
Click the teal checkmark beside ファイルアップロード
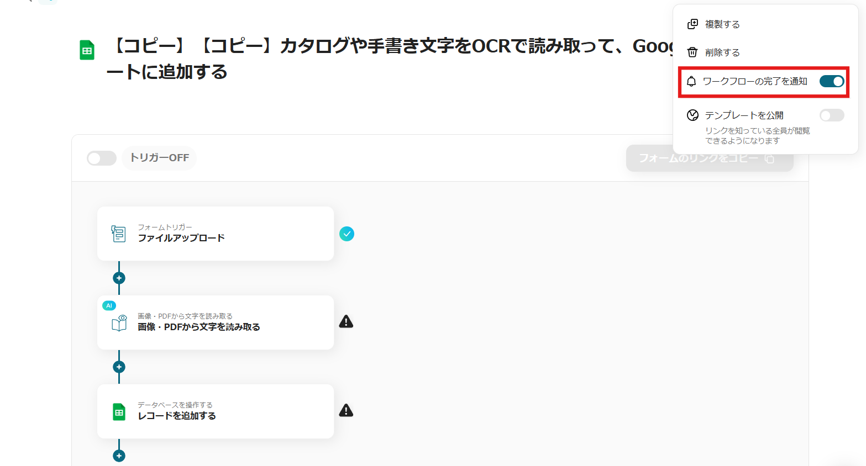click(347, 234)
